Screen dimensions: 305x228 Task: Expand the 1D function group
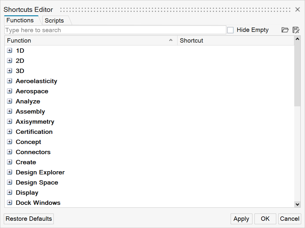10,51
